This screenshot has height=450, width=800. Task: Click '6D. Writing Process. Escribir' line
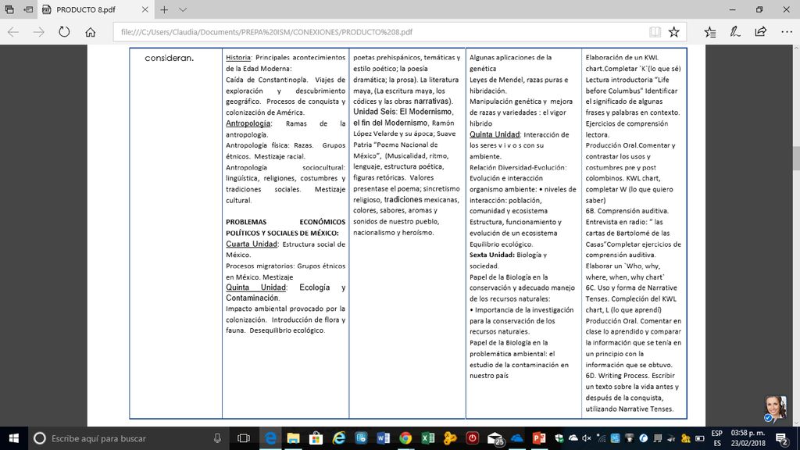click(x=630, y=376)
